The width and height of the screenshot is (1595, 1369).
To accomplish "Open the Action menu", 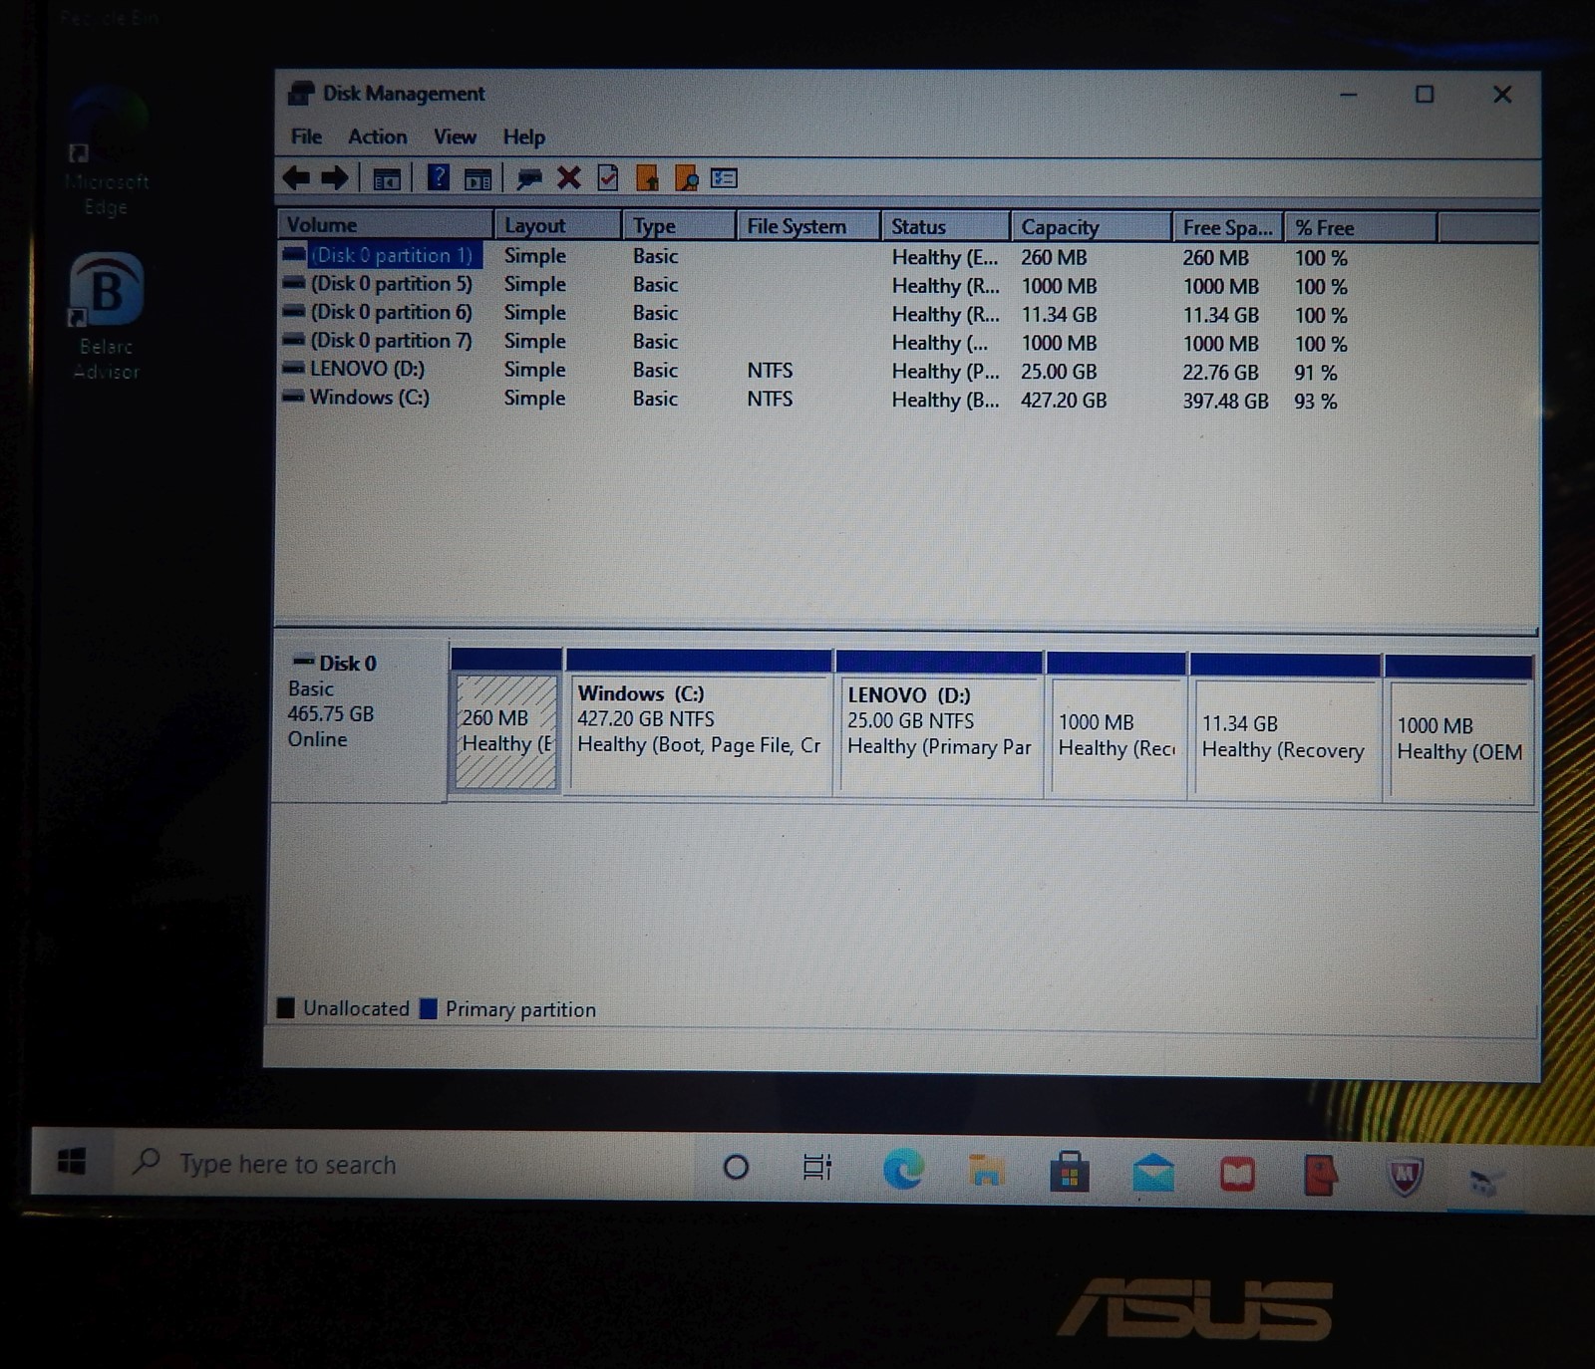I will 377,137.
